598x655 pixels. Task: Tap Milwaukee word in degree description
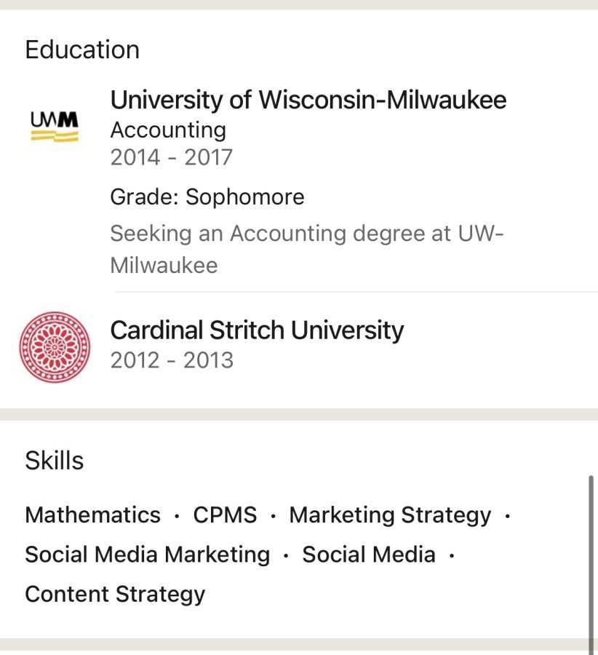pos(164,266)
